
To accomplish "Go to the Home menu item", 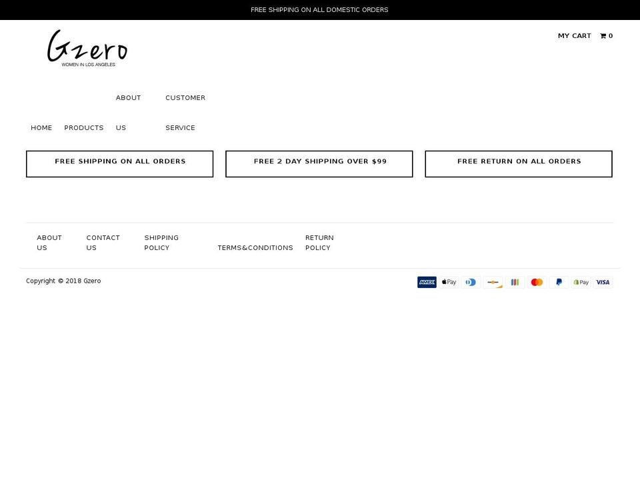I will coord(41,128).
